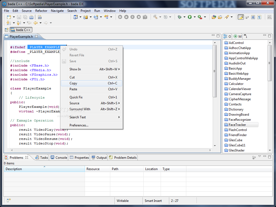Image resolution: width=276 pixels, height=207 pixels.
Task: Open Surround With submenu
Action: pos(92,109)
